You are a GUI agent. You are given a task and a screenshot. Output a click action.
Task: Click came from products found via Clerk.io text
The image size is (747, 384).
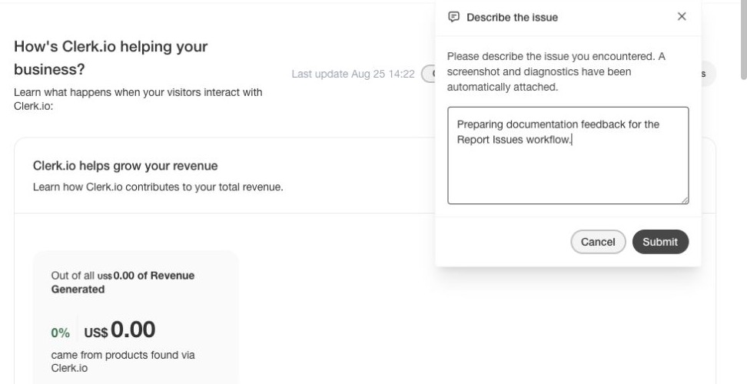[x=123, y=361]
